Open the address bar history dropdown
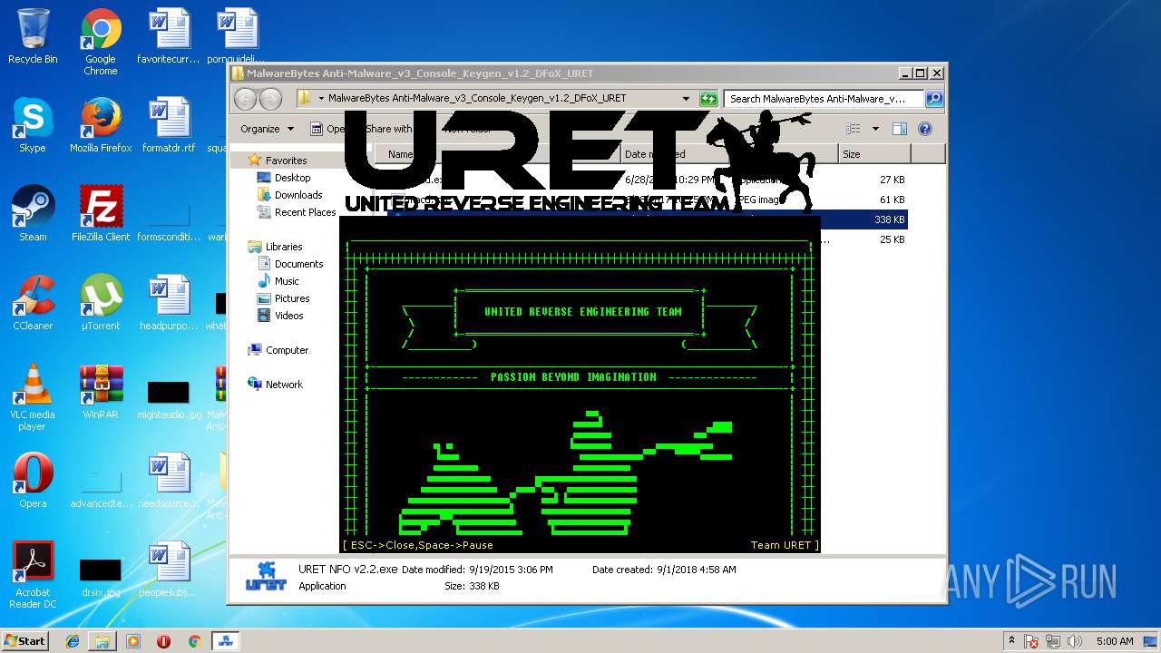Image resolution: width=1161 pixels, height=653 pixels. click(686, 99)
